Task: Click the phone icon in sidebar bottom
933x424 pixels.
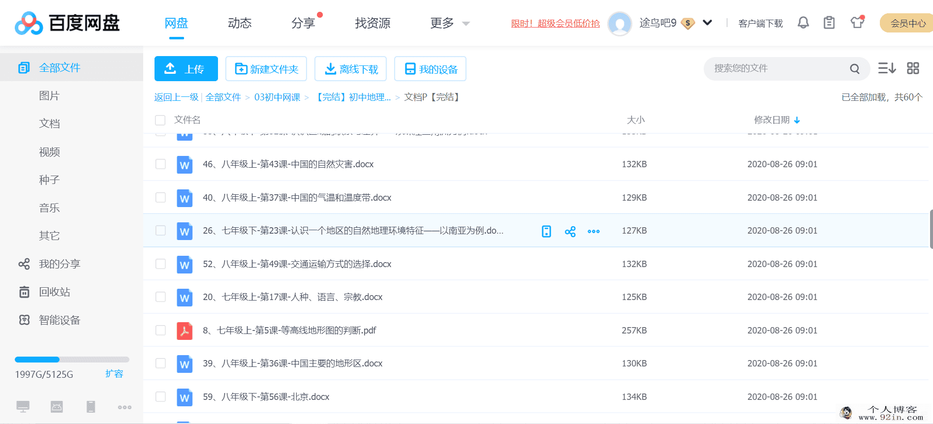Action: 91,406
